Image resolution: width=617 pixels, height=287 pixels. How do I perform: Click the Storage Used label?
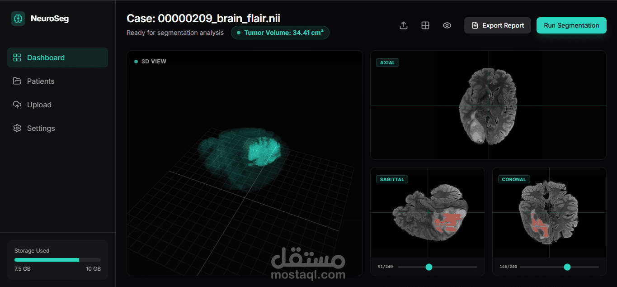(x=32, y=251)
